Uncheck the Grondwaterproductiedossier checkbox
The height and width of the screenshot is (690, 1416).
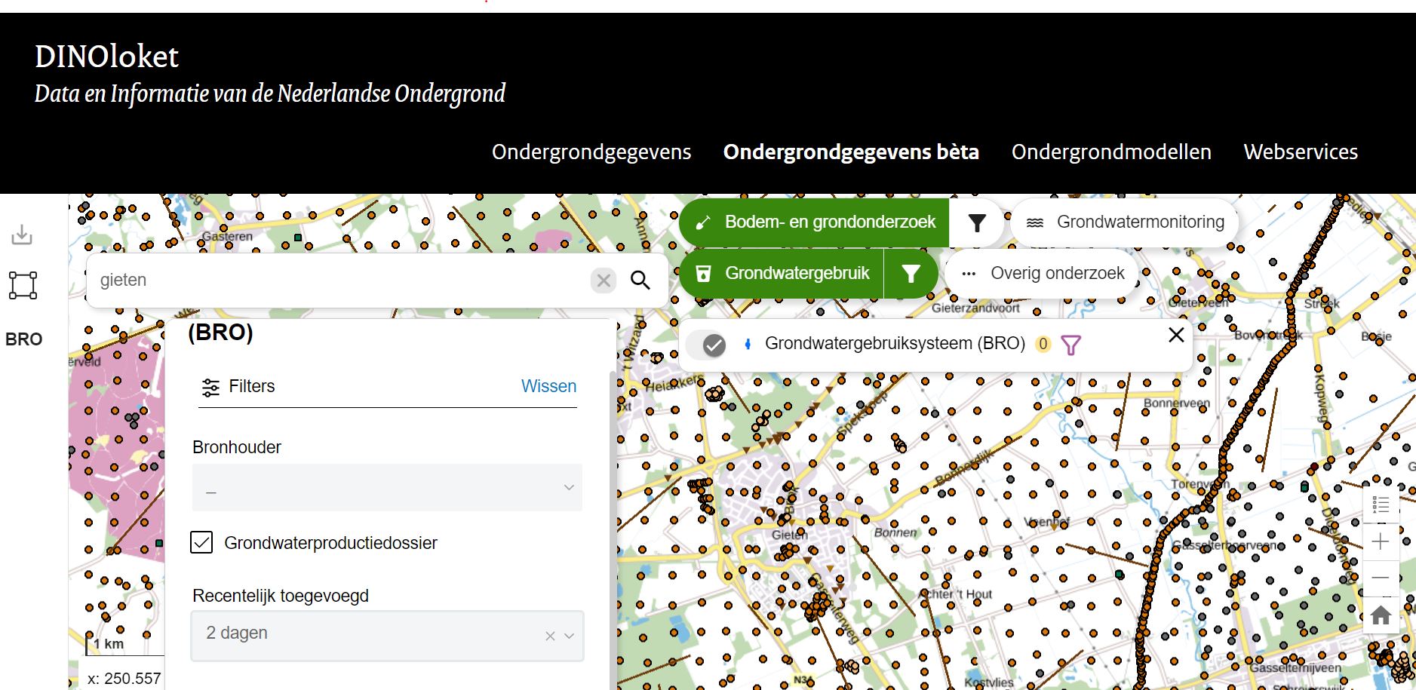201,542
